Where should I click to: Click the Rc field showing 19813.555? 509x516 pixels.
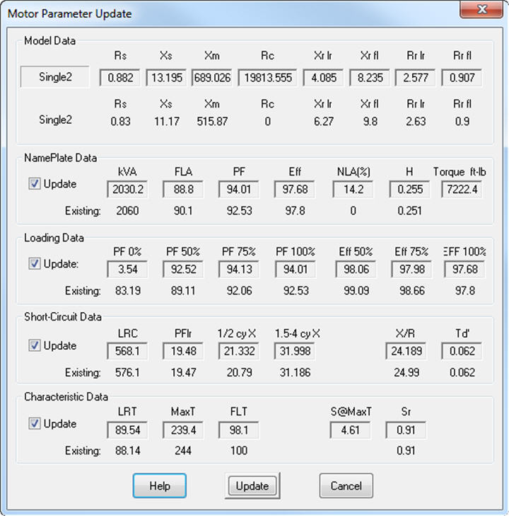[x=267, y=78]
